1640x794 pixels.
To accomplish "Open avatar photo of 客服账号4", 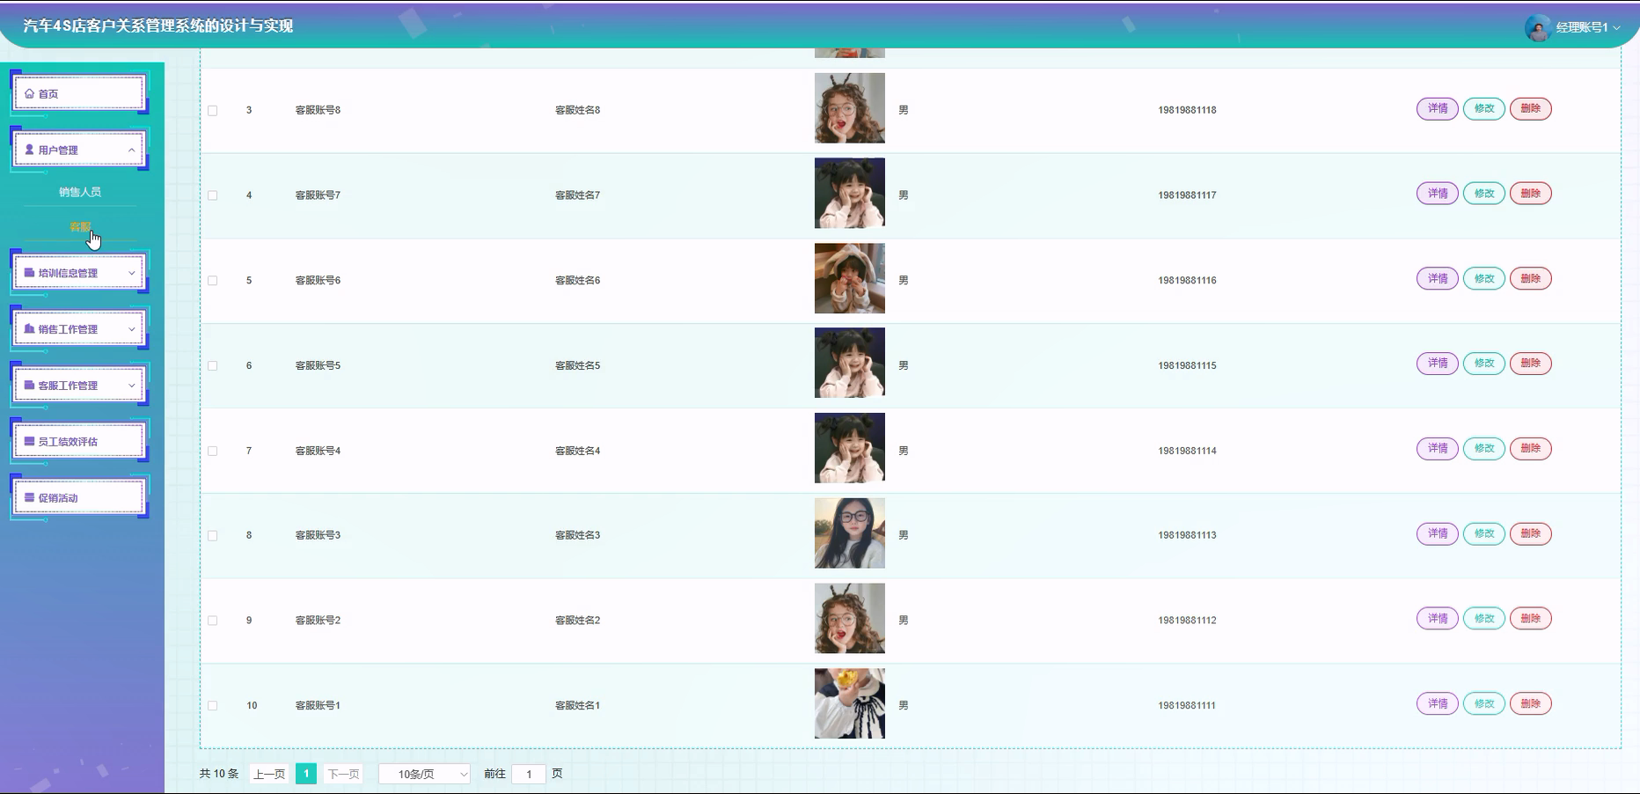I will click(x=850, y=448).
